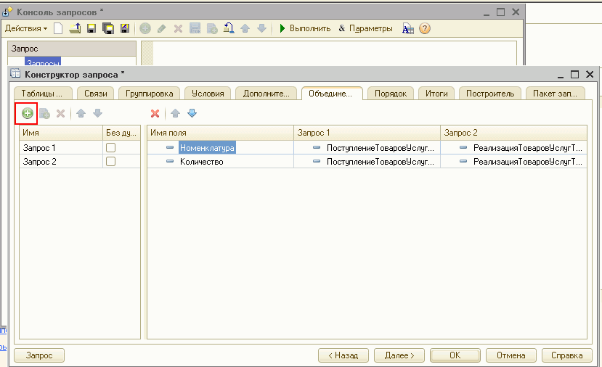The height and width of the screenshot is (367, 602).
Task: Click the red delete field icon
Action: coord(155,113)
